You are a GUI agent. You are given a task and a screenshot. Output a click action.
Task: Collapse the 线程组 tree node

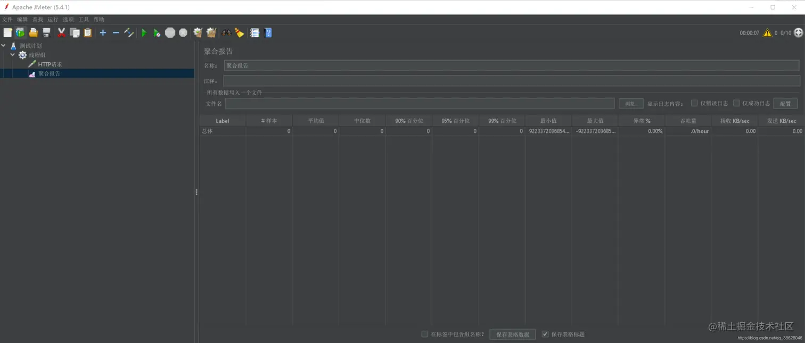click(13, 55)
